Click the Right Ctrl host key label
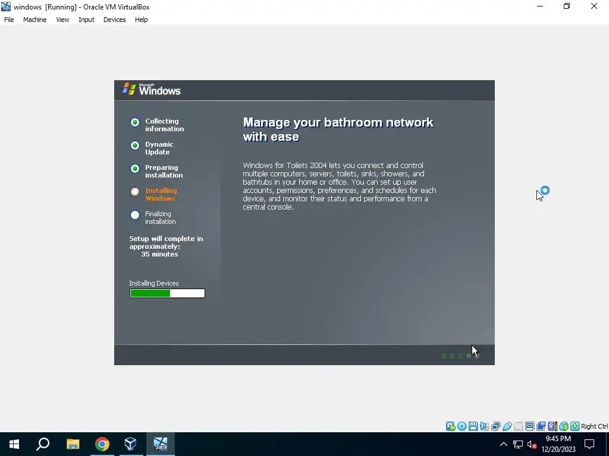609x456 pixels. 595,426
